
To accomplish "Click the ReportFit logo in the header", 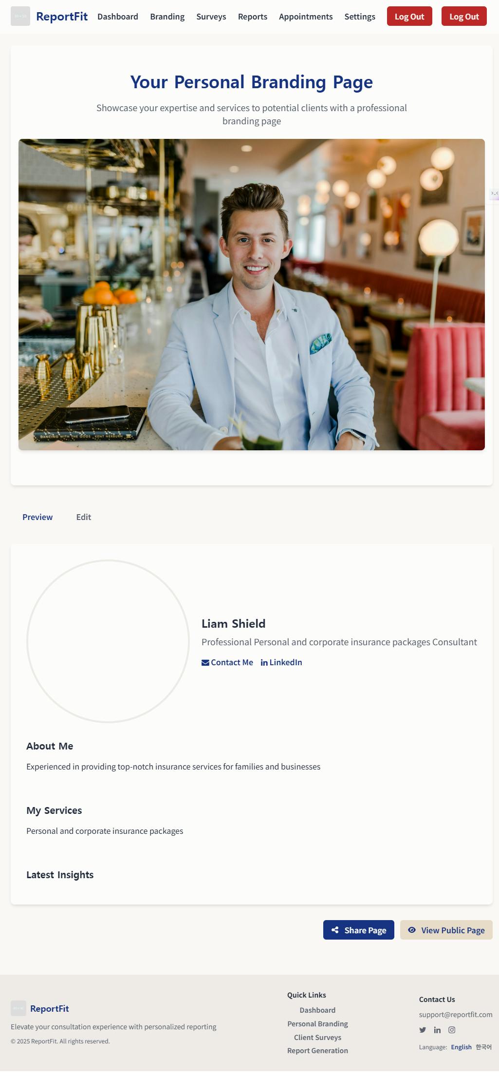I will click(x=20, y=17).
